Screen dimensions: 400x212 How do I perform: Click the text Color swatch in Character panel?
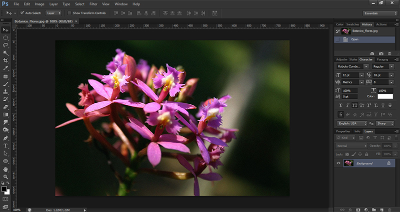click(x=385, y=96)
